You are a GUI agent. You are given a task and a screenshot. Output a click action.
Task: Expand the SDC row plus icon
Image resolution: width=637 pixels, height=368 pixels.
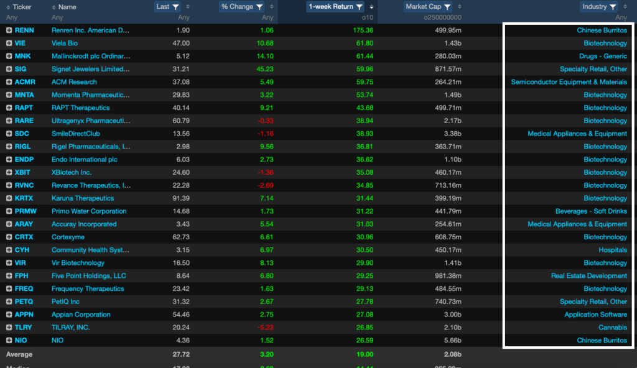coord(9,134)
